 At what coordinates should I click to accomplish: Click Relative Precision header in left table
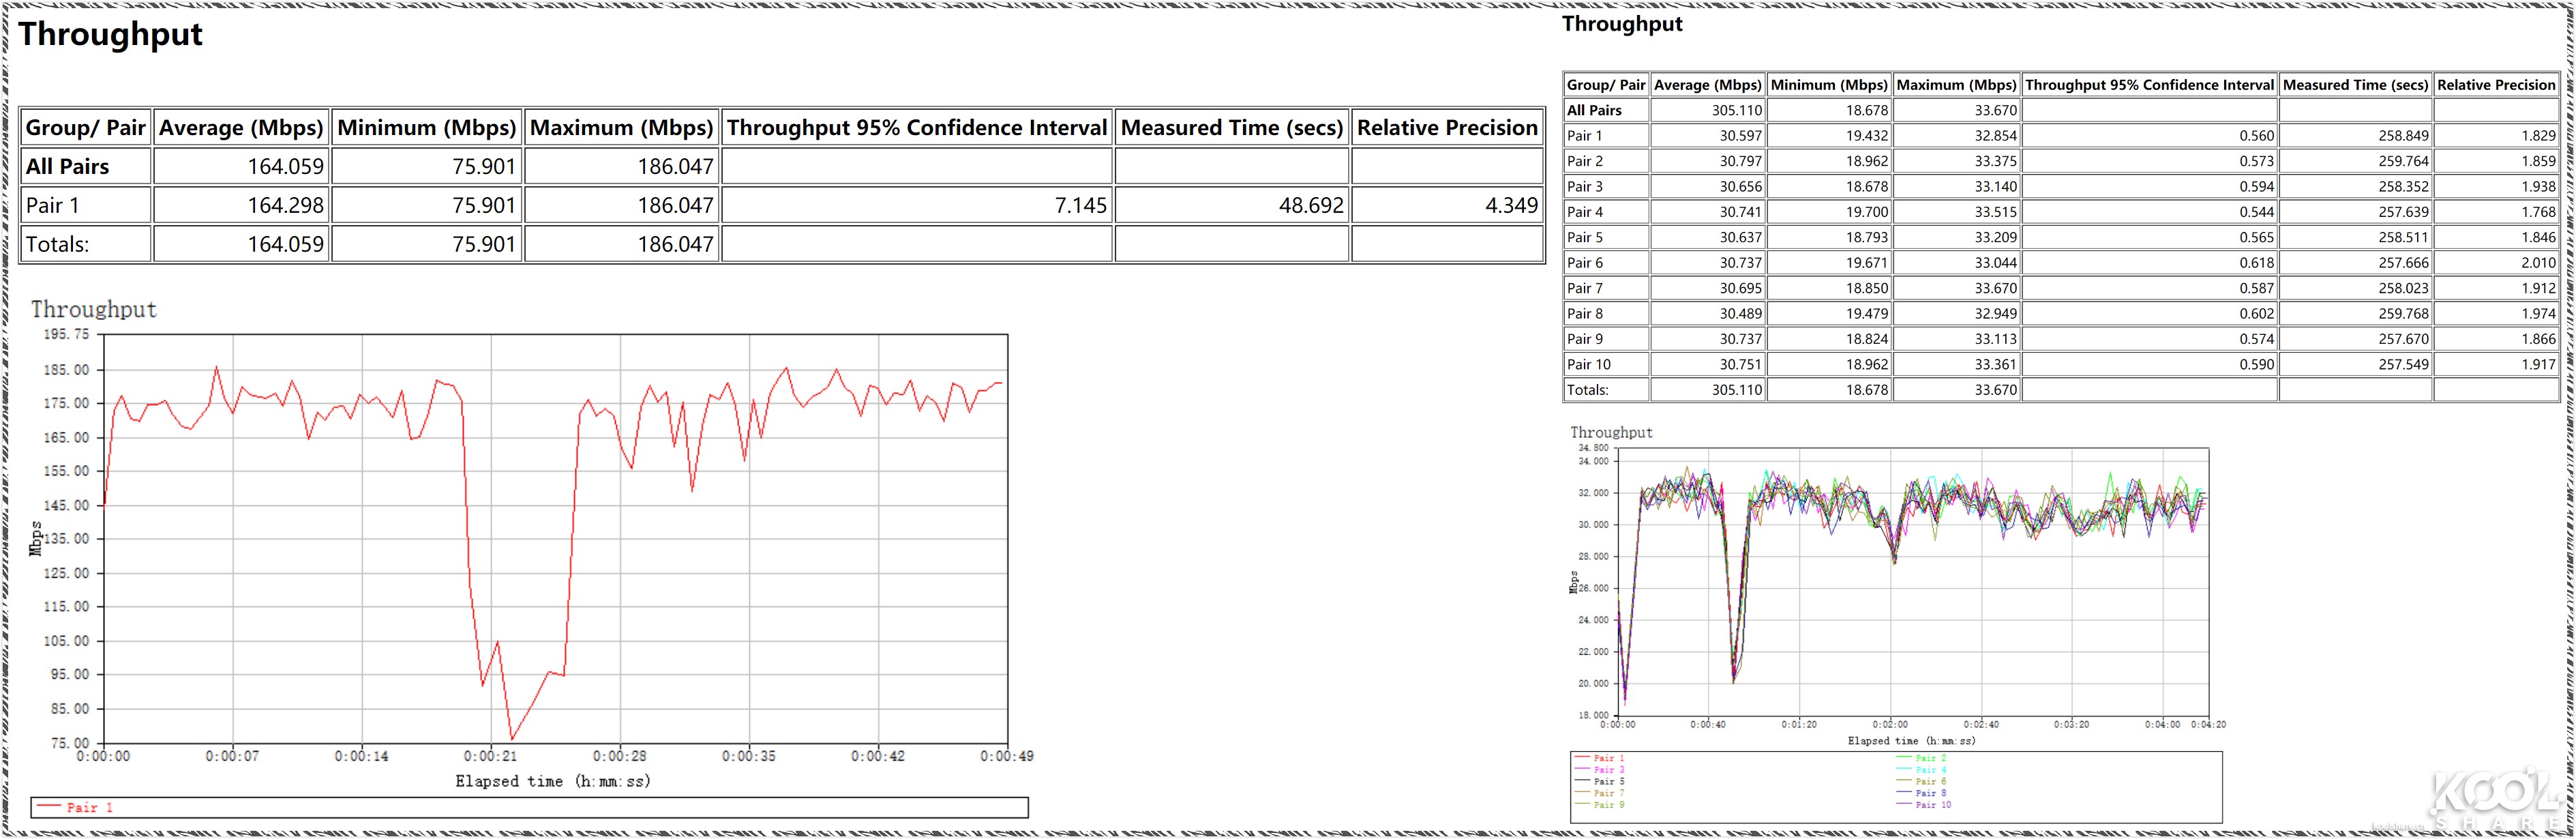[1446, 128]
